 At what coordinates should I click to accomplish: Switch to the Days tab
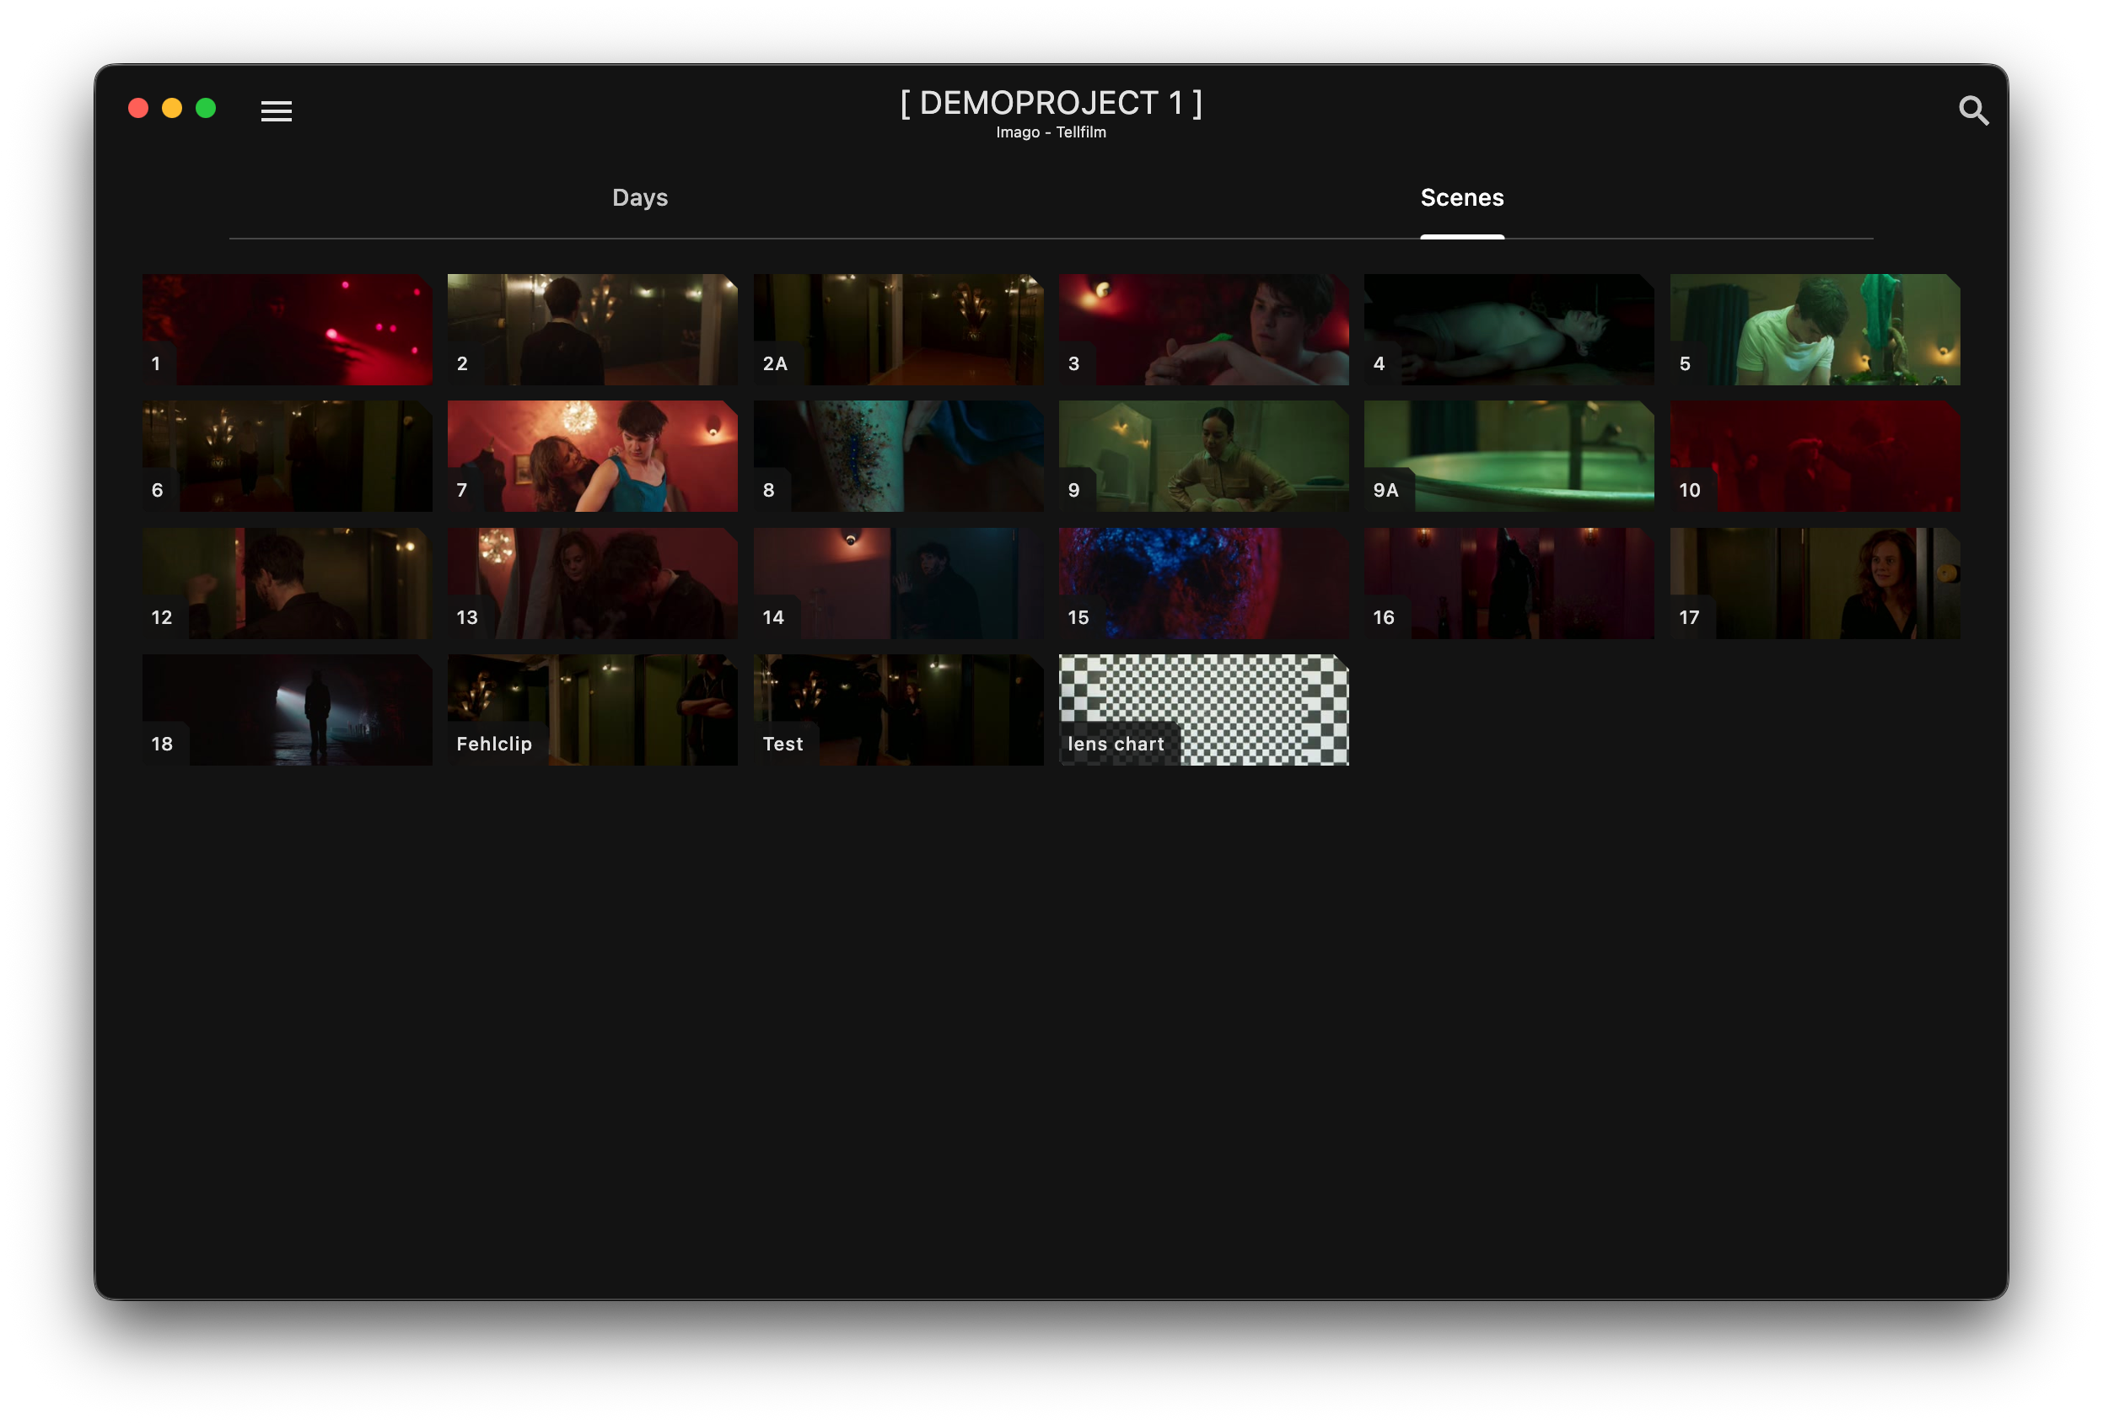pyautogui.click(x=640, y=197)
